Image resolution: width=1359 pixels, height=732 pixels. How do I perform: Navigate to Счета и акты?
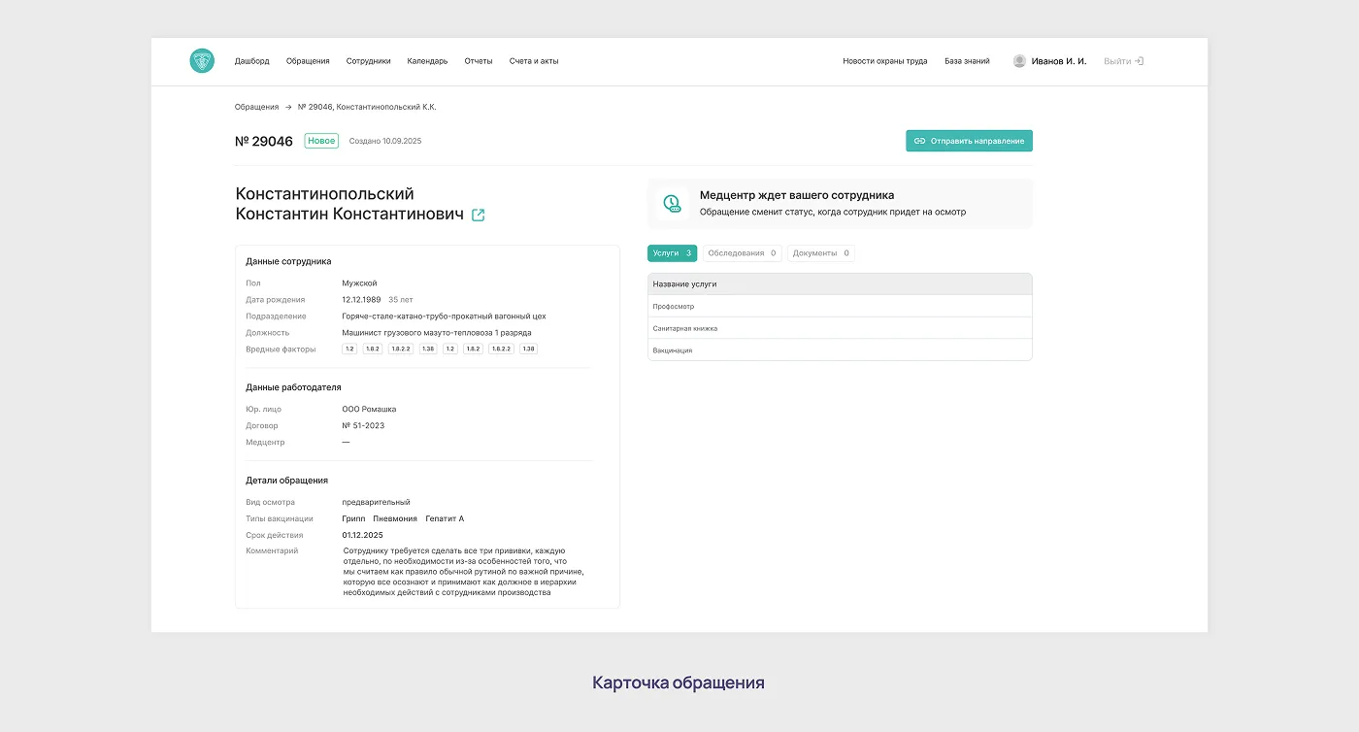534,60
